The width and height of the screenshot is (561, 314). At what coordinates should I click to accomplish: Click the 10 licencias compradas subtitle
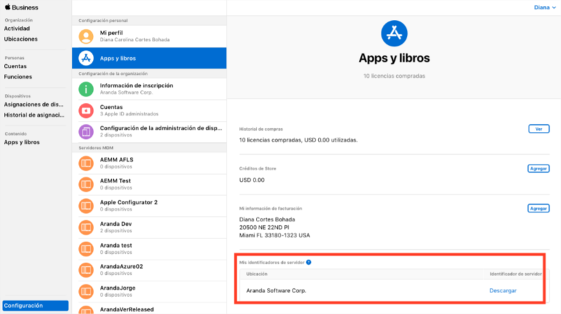[x=394, y=76]
